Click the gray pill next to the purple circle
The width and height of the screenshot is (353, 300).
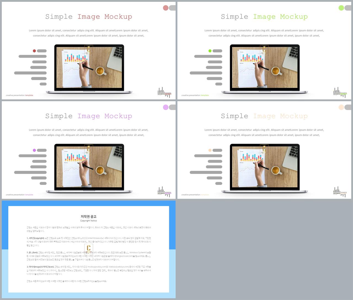[x=172, y=107]
